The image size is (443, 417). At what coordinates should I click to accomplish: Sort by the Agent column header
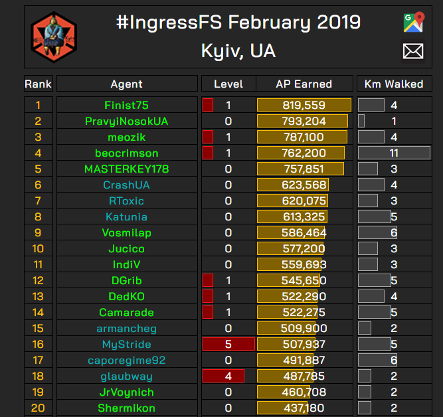pos(127,84)
